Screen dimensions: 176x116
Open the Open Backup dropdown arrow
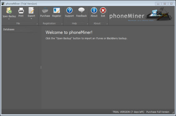9,19
